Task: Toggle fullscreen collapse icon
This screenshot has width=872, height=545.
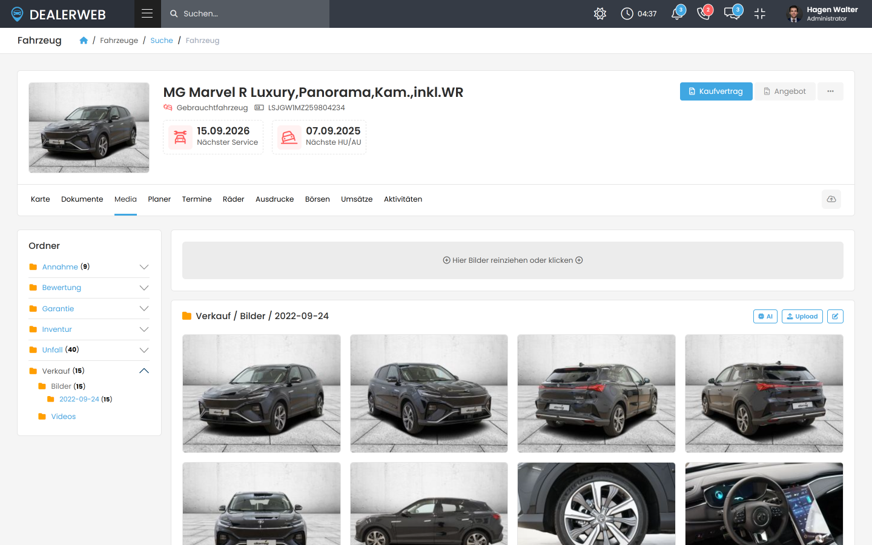Action: [760, 13]
